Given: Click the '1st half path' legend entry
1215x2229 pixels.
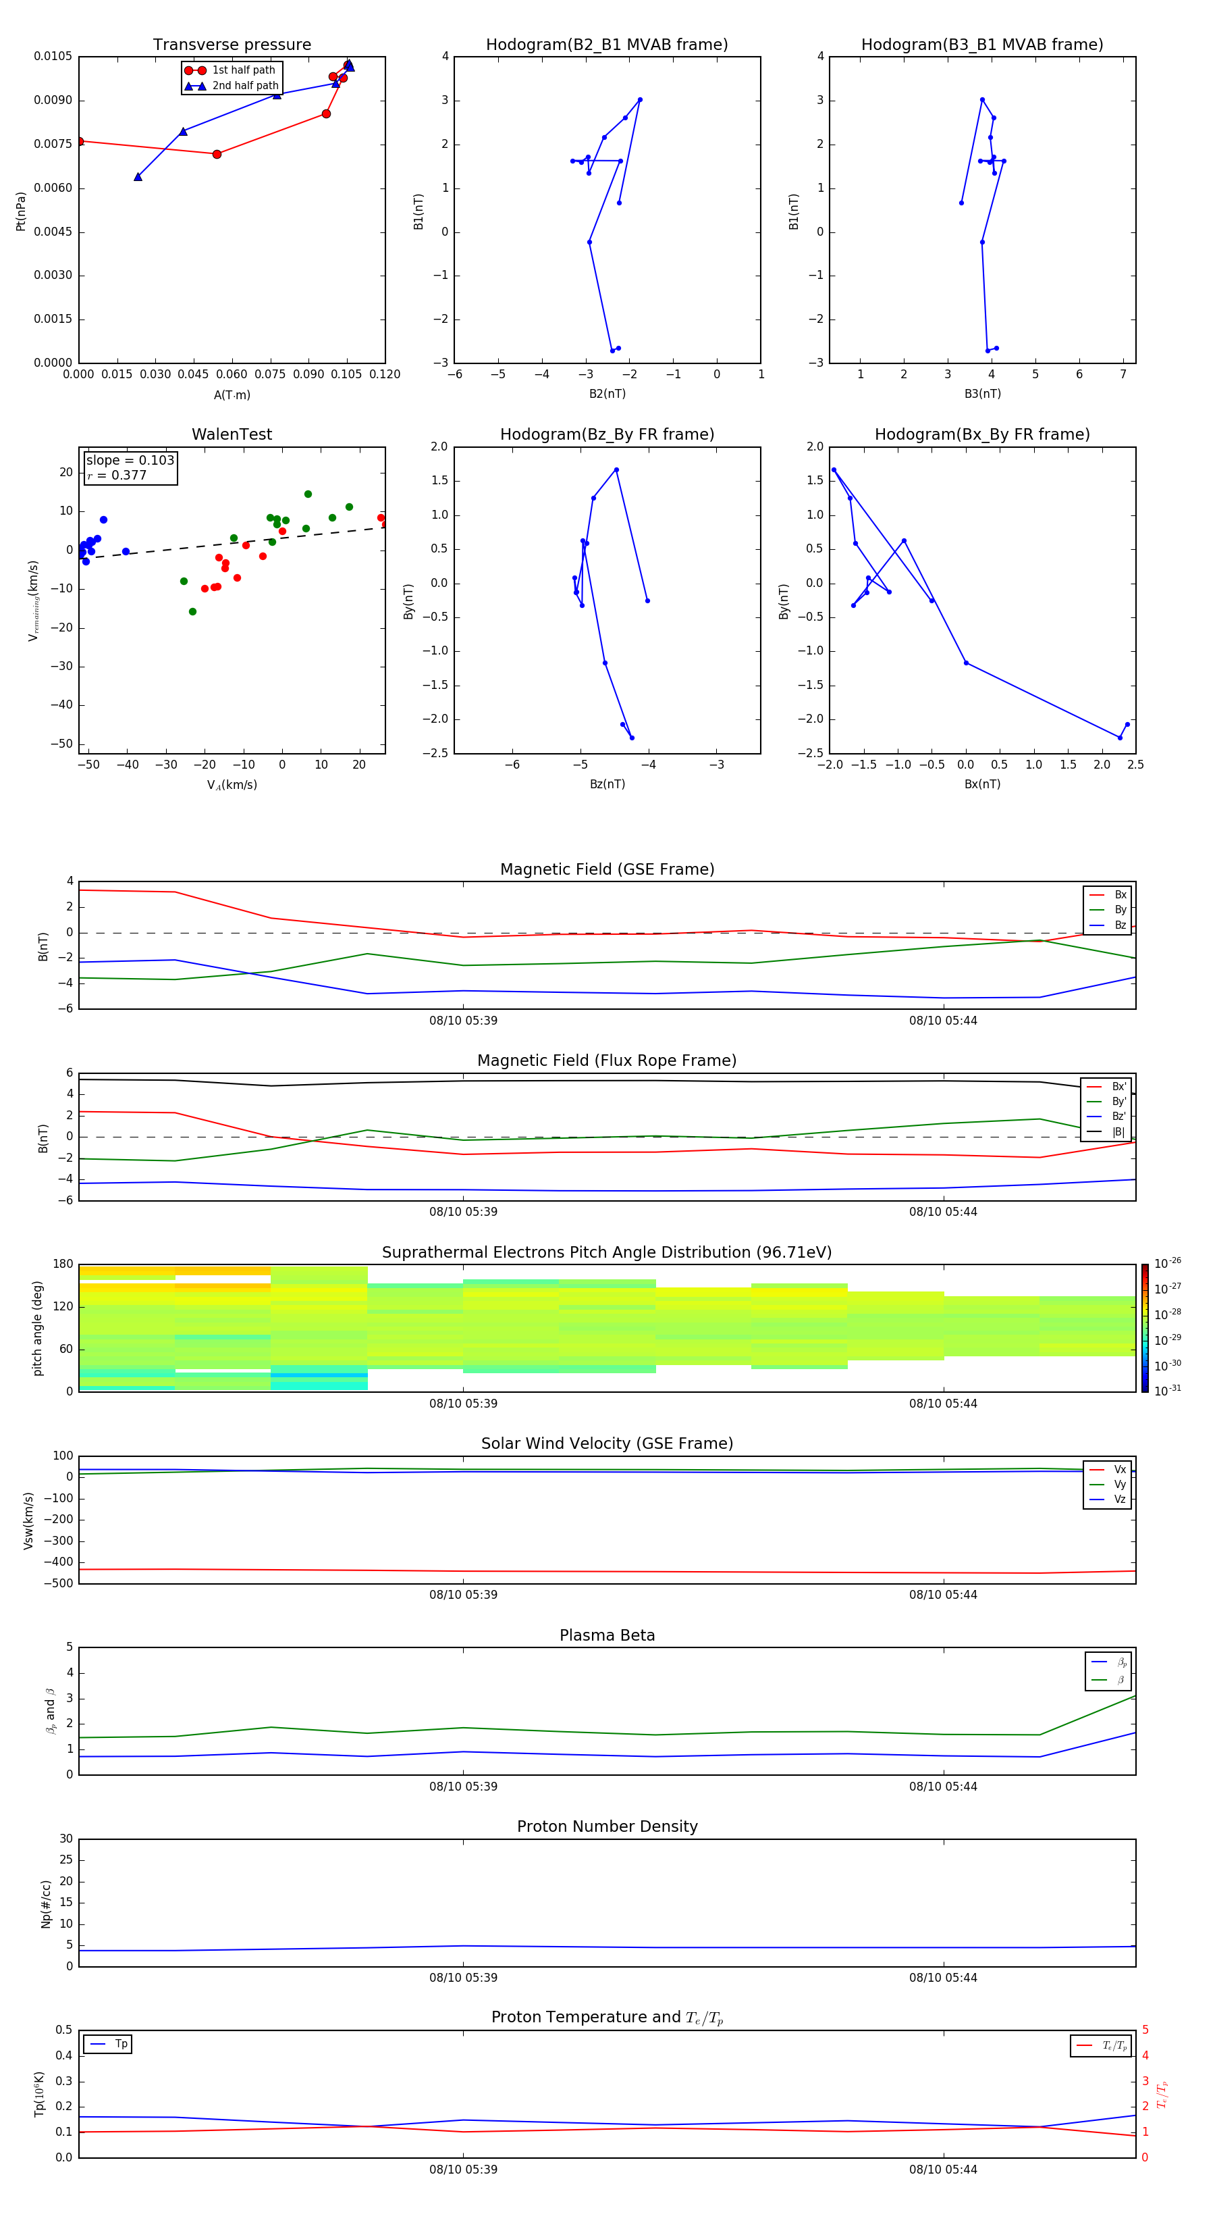Looking at the screenshot, I should coord(230,70).
